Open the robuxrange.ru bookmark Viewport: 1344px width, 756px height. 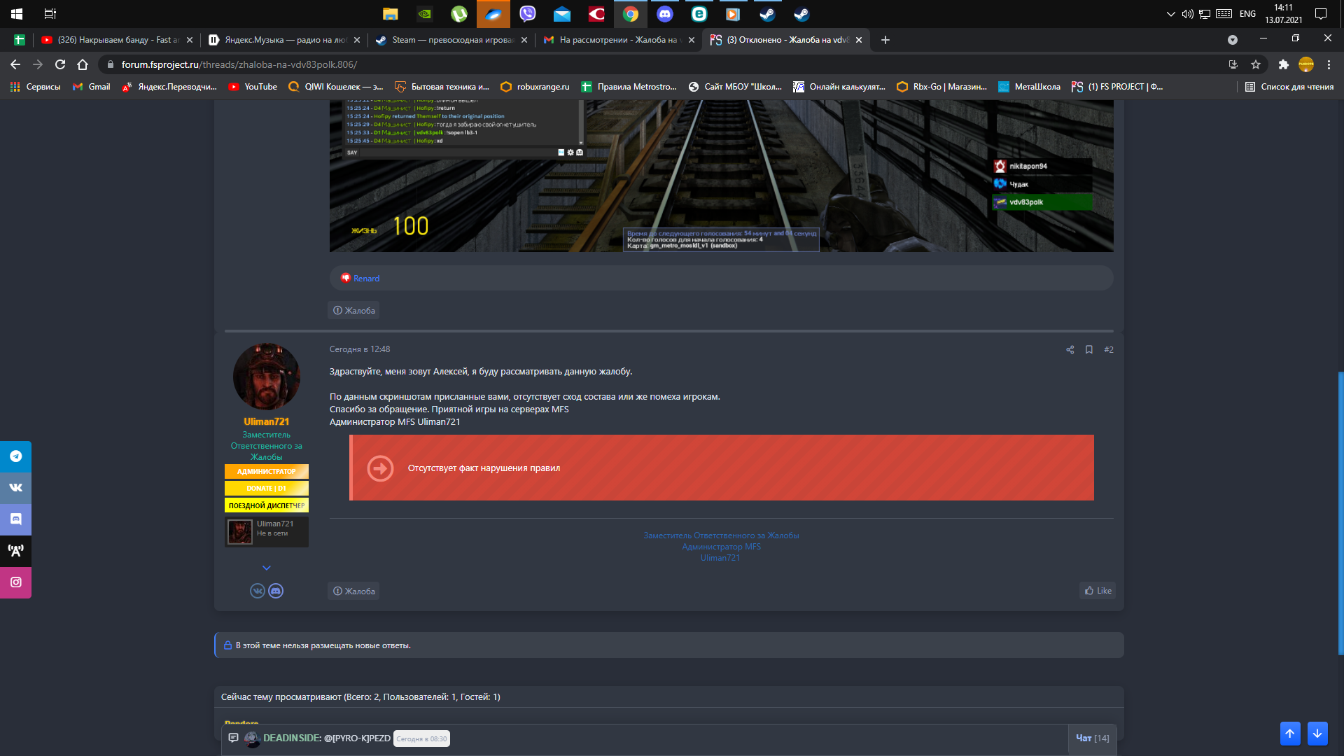point(535,87)
